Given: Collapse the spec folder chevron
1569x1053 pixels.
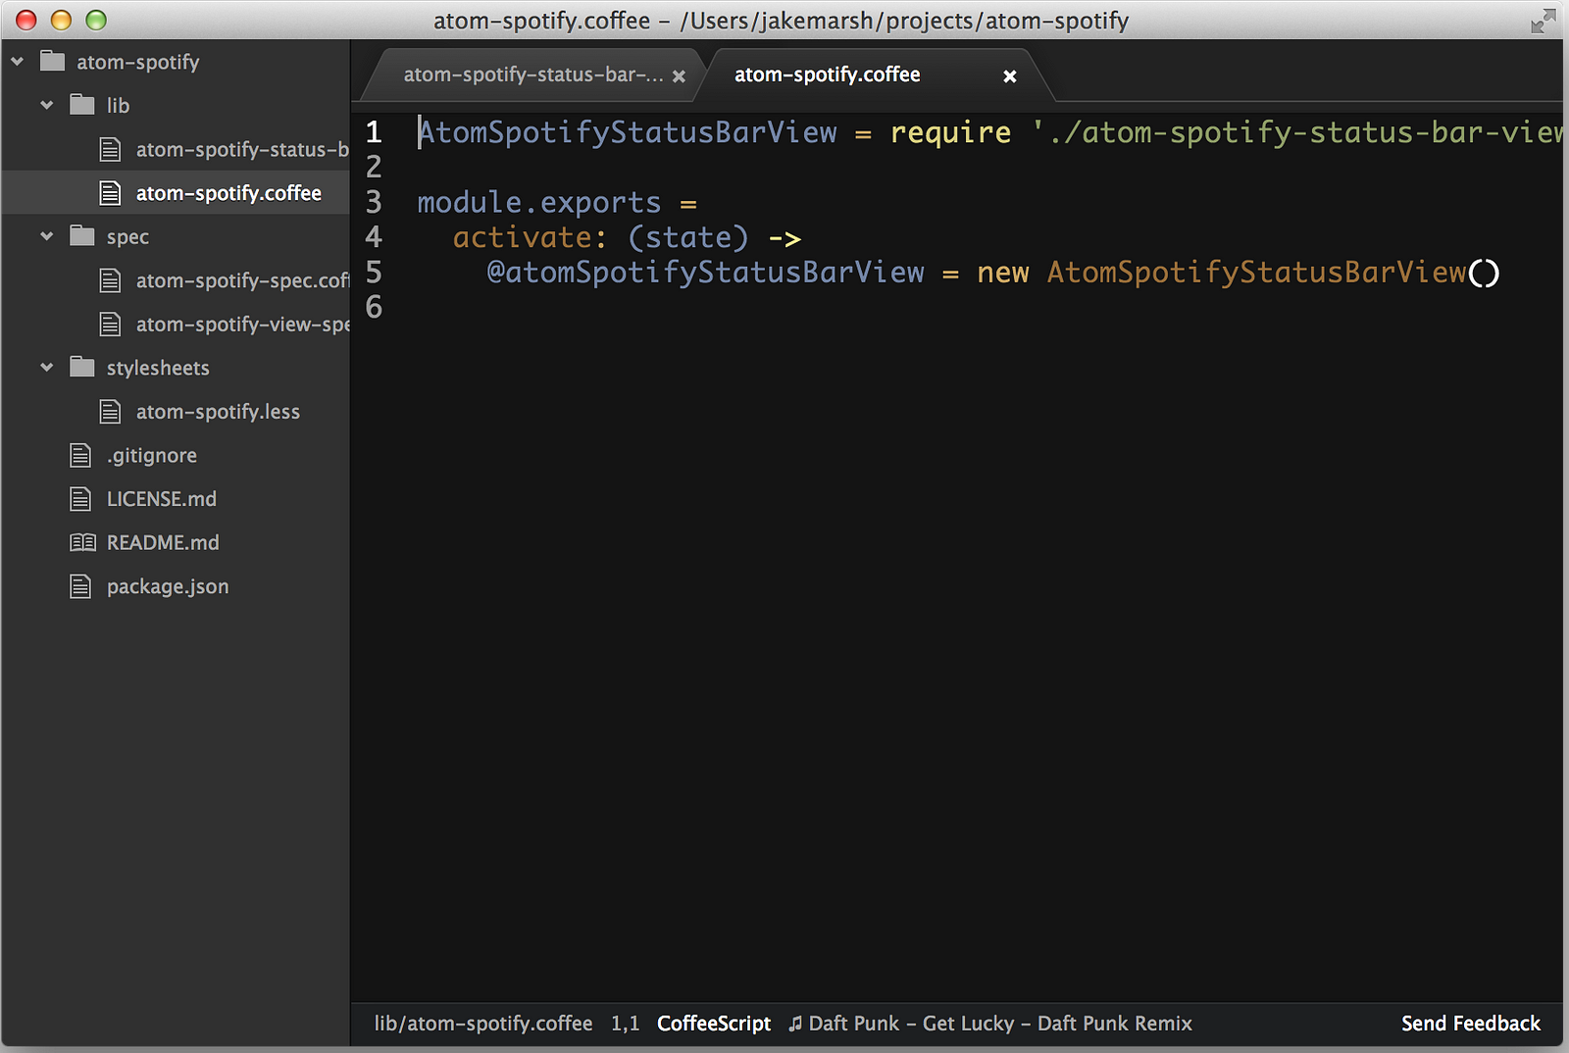Looking at the screenshot, I should pyautogui.click(x=47, y=236).
